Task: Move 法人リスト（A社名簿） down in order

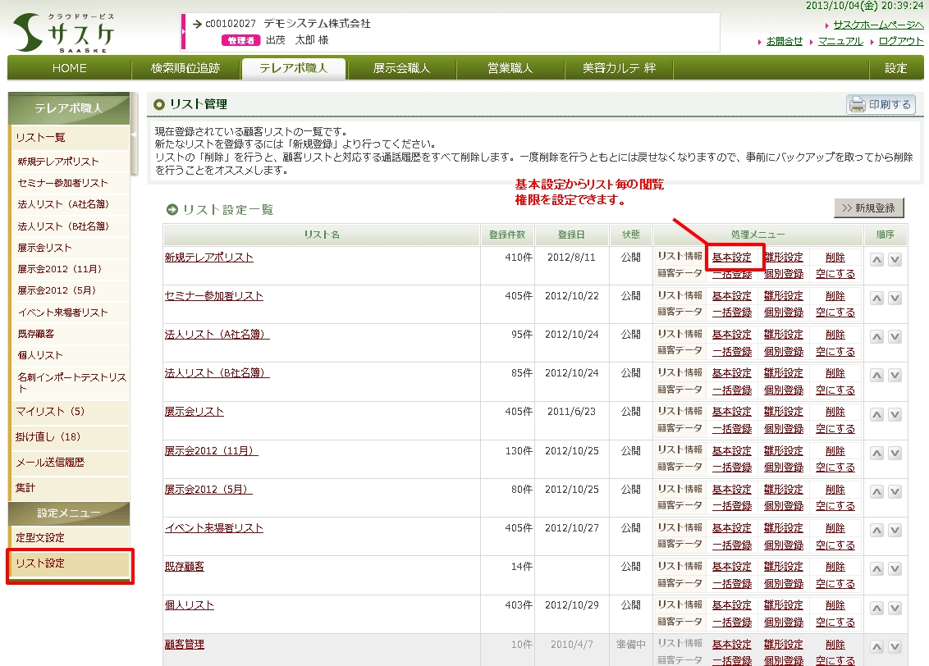Action: pos(895,337)
